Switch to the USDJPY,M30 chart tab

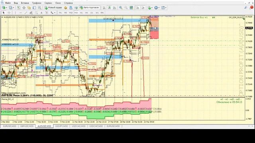(61, 126)
